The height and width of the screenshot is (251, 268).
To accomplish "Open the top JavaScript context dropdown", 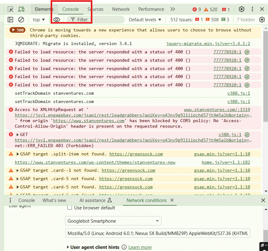I will 39,20.
